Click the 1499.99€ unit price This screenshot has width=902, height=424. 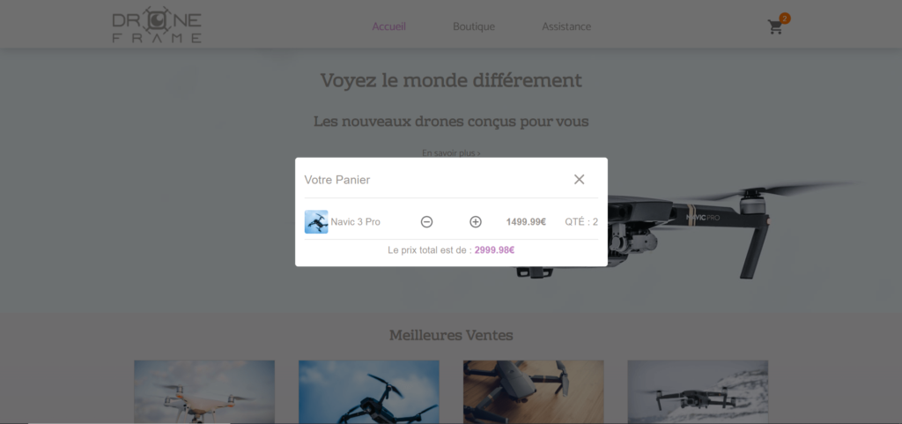(x=526, y=222)
